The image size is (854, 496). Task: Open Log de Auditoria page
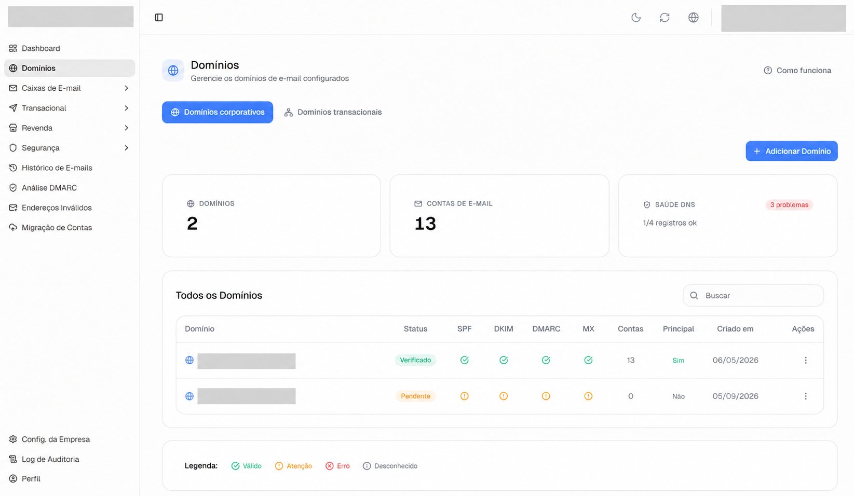[x=70, y=459]
